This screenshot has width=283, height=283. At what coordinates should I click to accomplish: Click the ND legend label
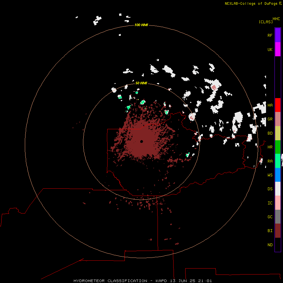(x=270, y=245)
